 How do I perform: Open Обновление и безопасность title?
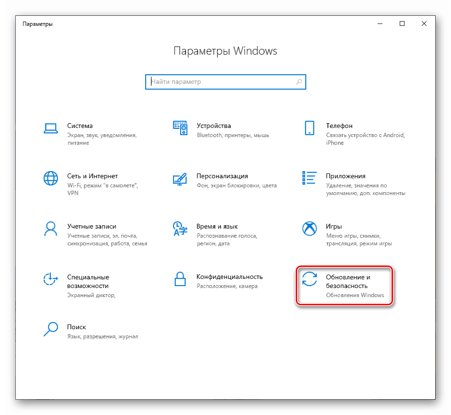tap(348, 281)
